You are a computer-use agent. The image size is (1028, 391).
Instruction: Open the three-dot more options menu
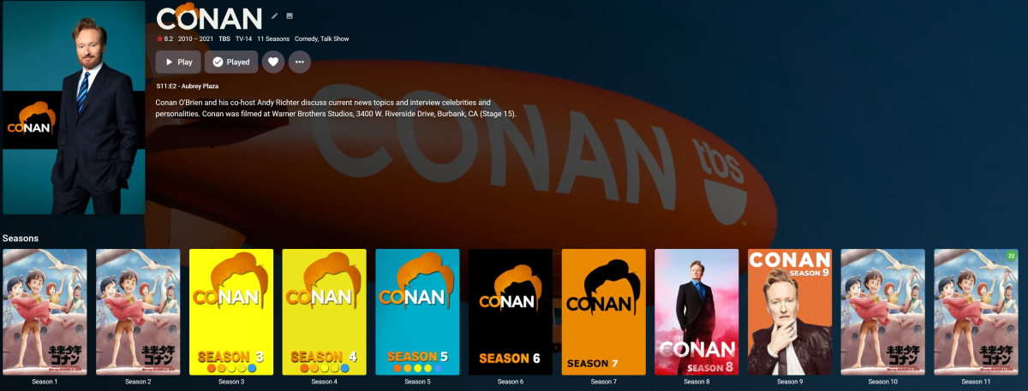[x=299, y=62]
